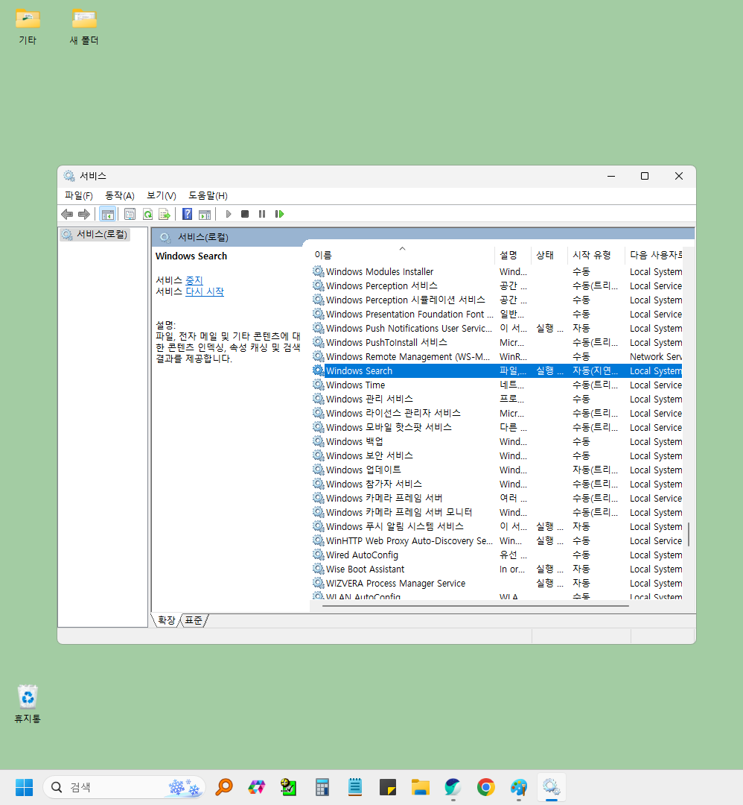
Task: Toggle the show/hide console tree icon
Action: pos(108,214)
